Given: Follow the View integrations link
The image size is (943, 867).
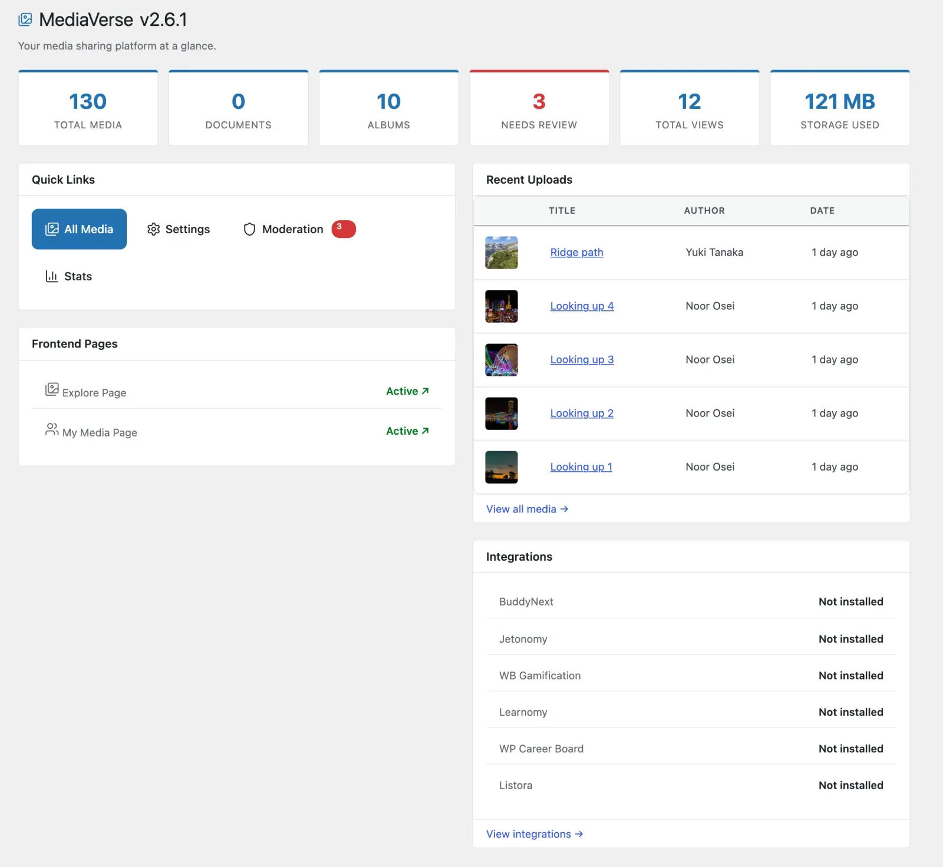Looking at the screenshot, I should [535, 834].
